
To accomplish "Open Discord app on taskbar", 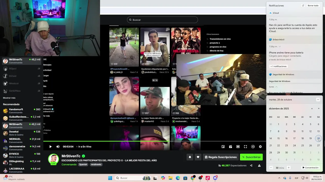I will click(215, 178).
